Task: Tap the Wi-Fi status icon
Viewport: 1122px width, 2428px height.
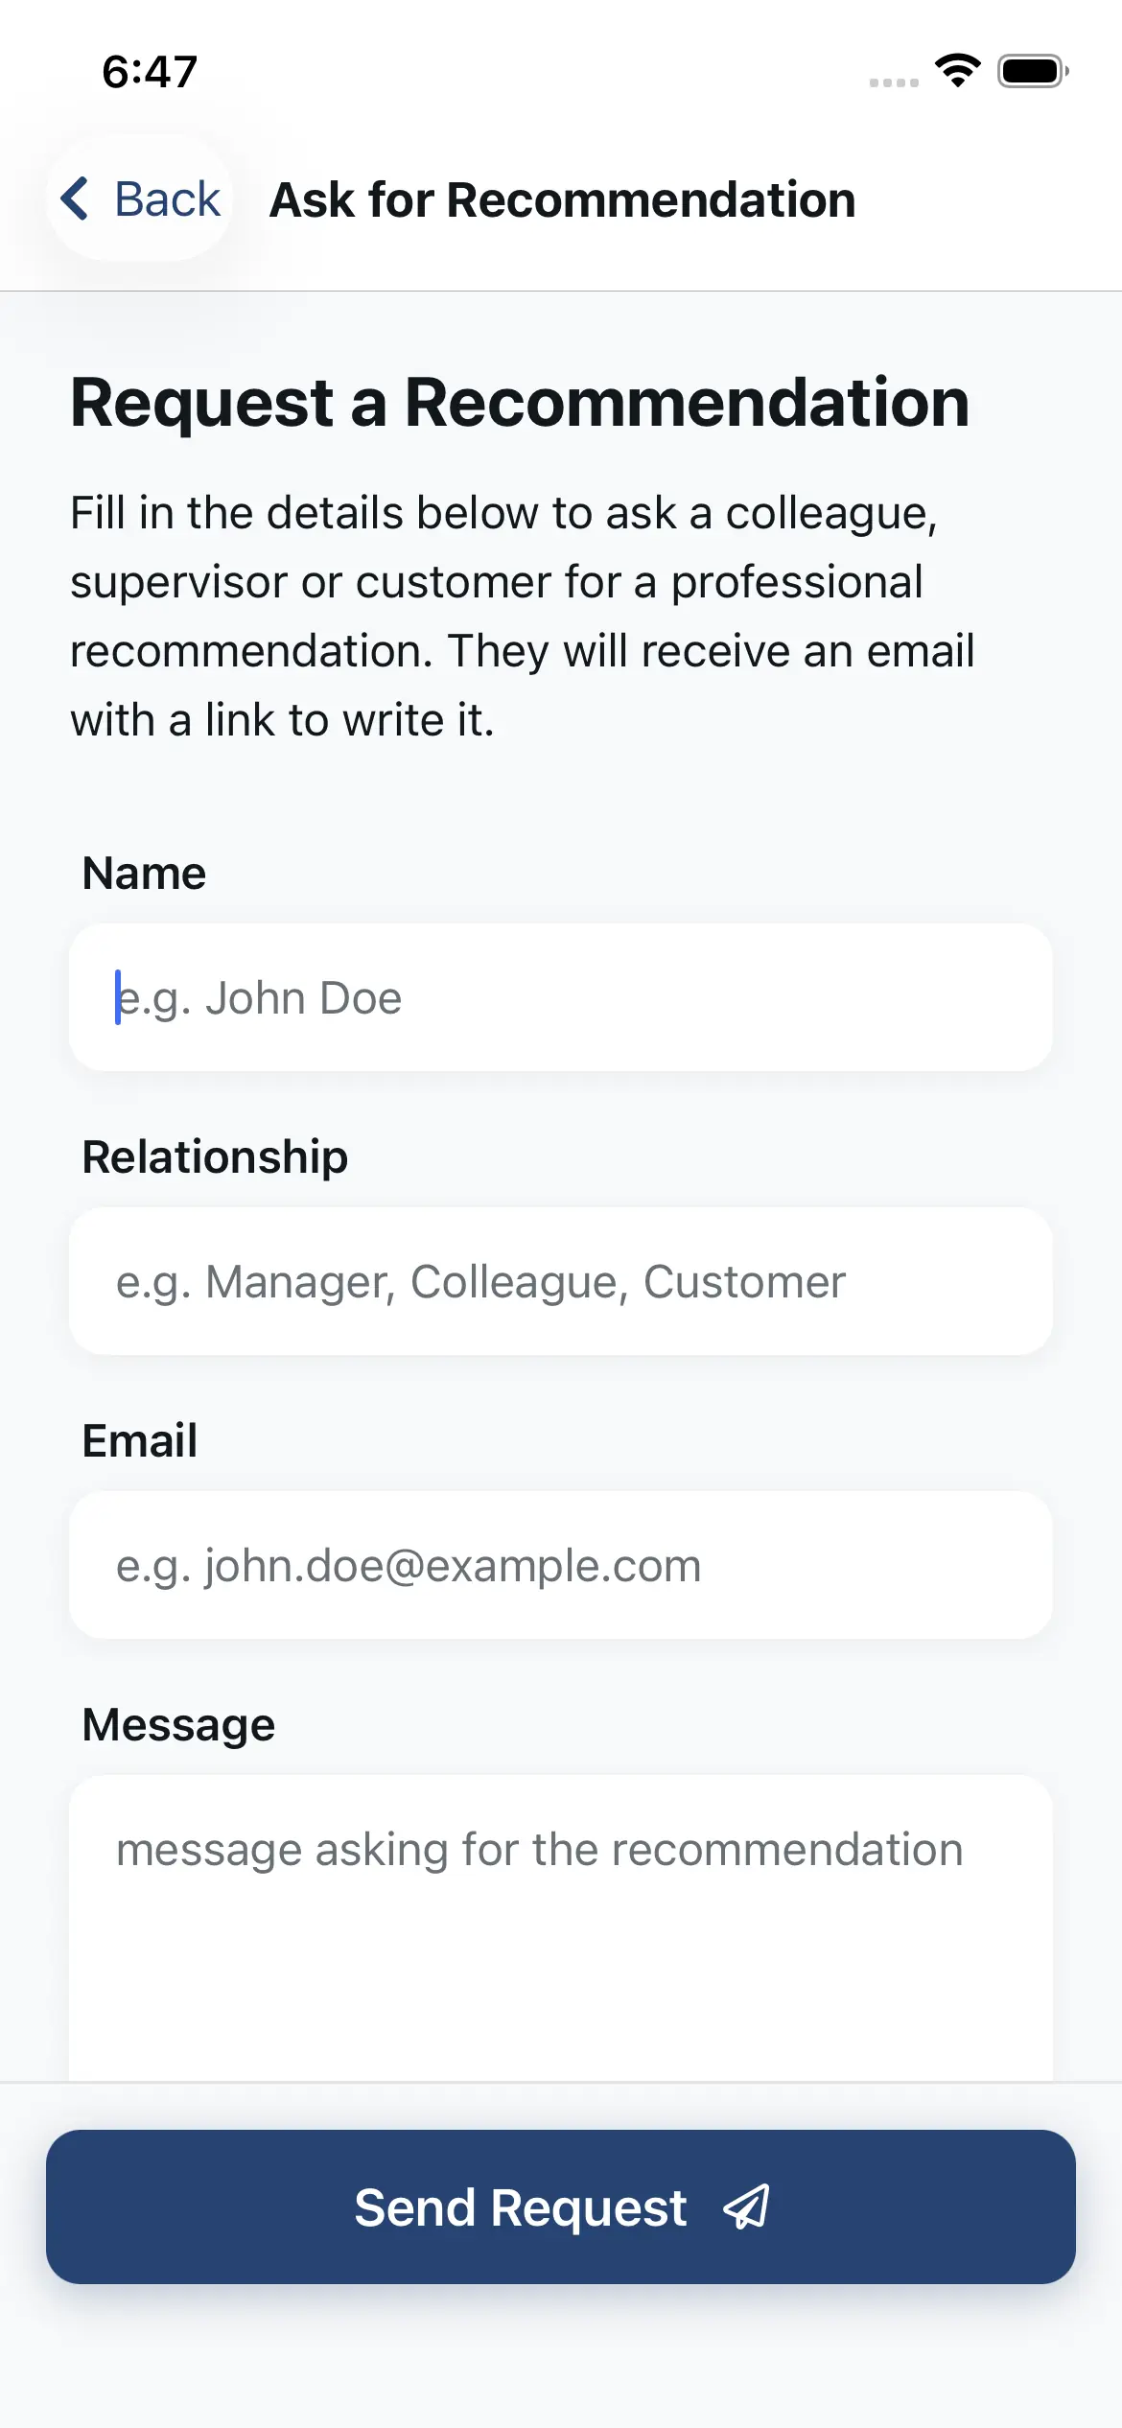Action: pyautogui.click(x=957, y=71)
